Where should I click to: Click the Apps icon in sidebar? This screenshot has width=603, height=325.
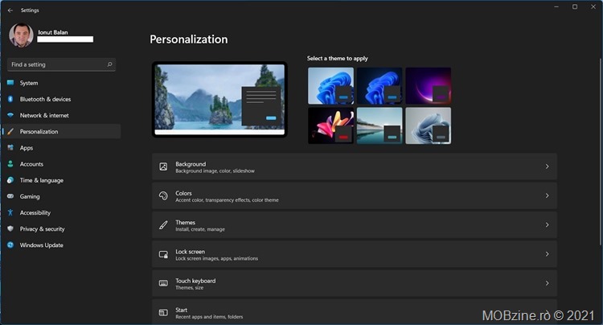(x=10, y=148)
